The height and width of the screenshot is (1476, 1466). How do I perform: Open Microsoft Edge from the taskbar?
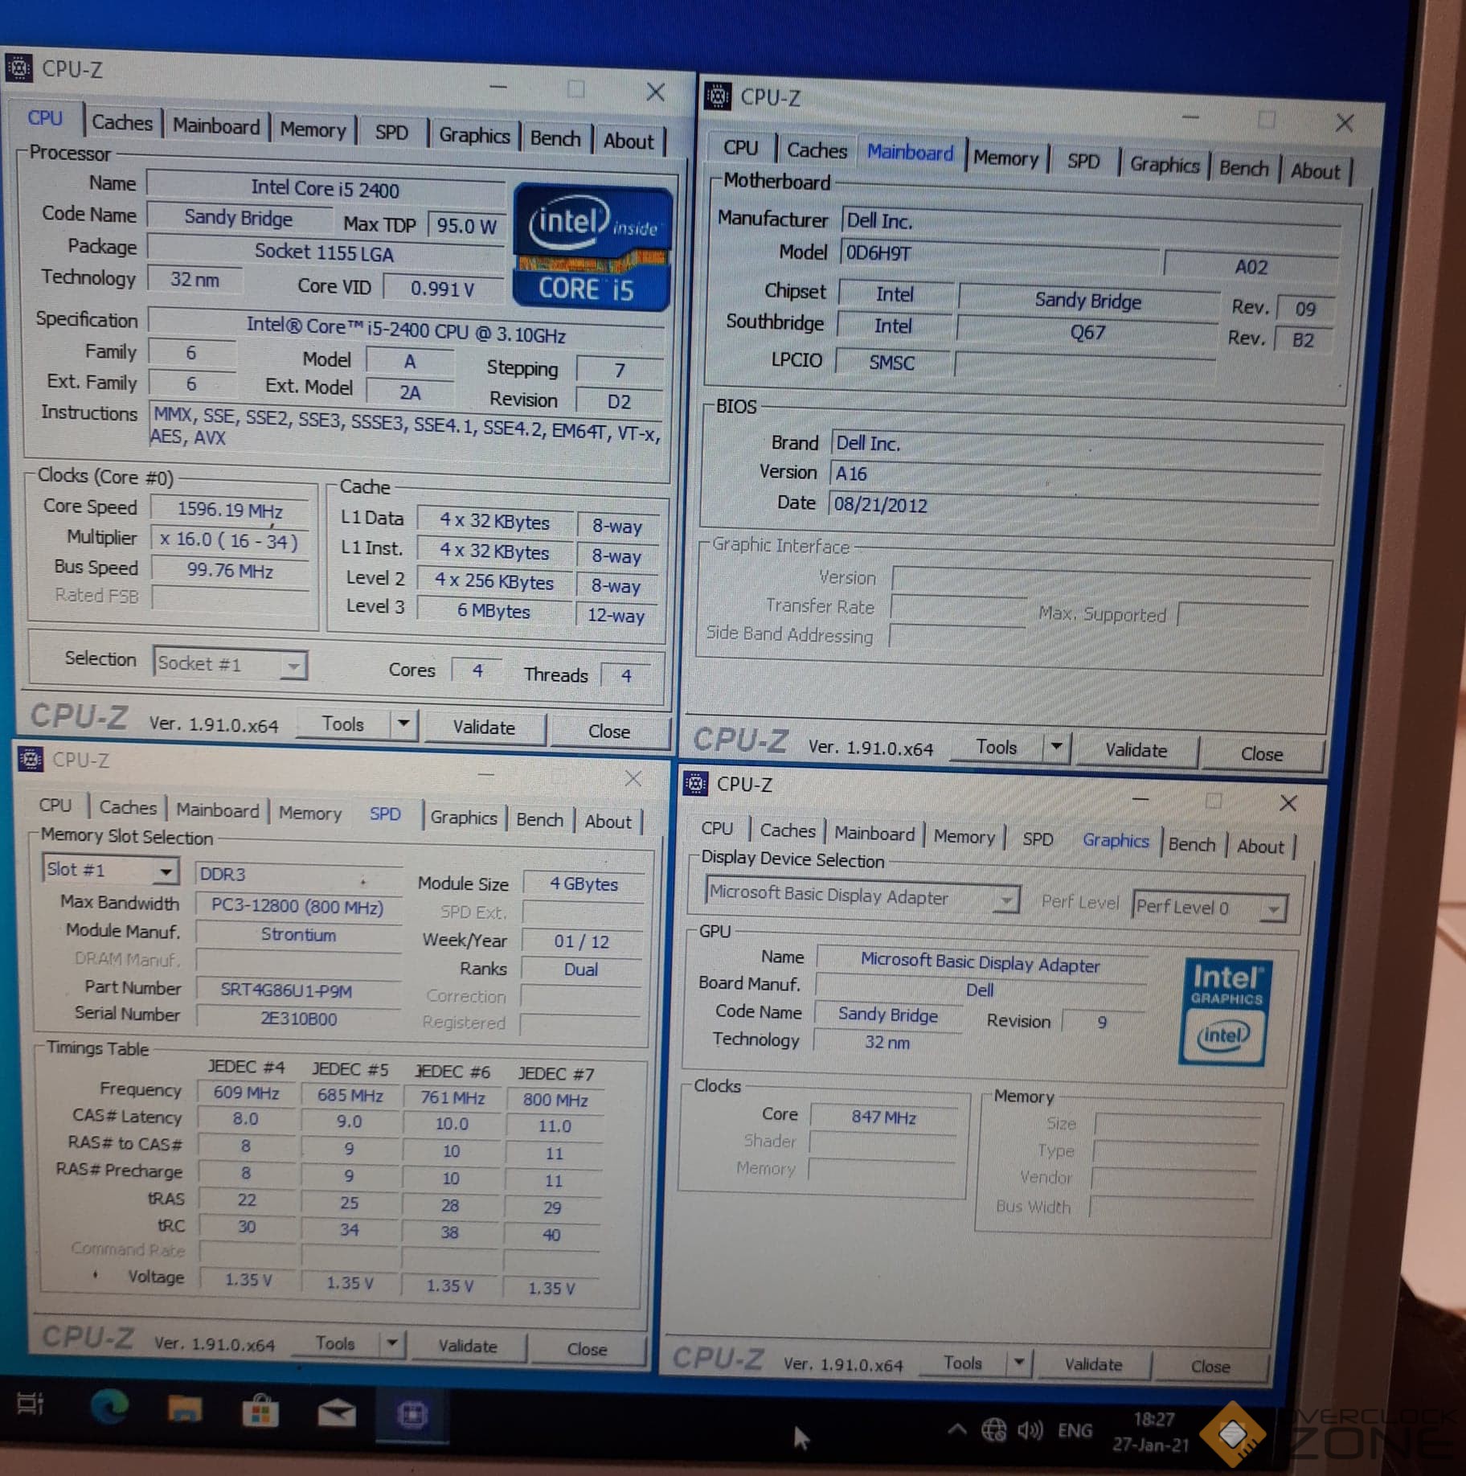point(109,1407)
